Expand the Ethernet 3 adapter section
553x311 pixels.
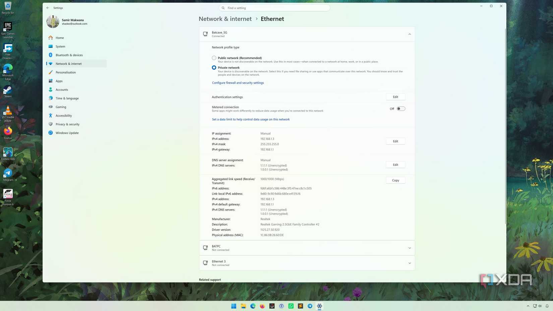pos(410,263)
